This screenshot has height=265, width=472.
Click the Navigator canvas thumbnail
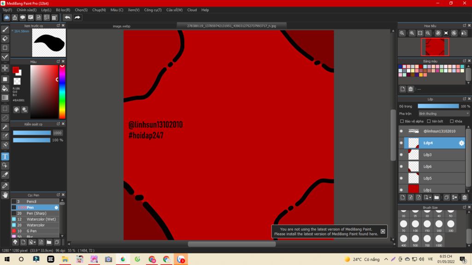[435, 47]
